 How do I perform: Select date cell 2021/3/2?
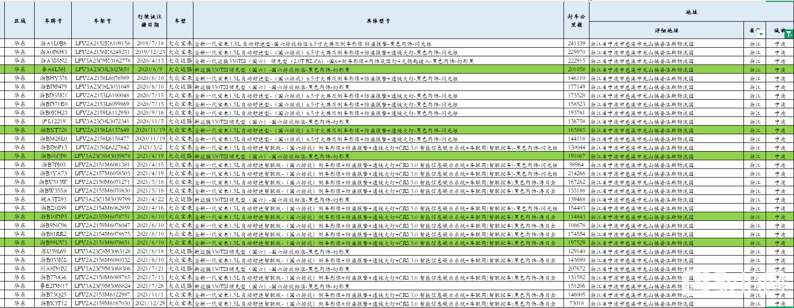coord(150,147)
